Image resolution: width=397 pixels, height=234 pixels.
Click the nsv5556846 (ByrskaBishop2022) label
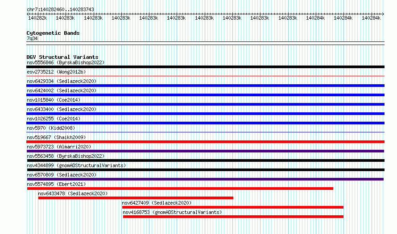(x=66, y=62)
